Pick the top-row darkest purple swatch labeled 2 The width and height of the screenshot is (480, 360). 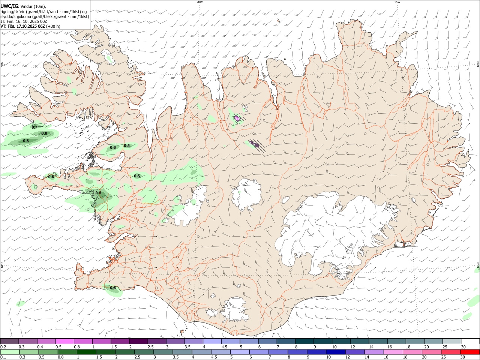pyautogui.click(x=138, y=341)
